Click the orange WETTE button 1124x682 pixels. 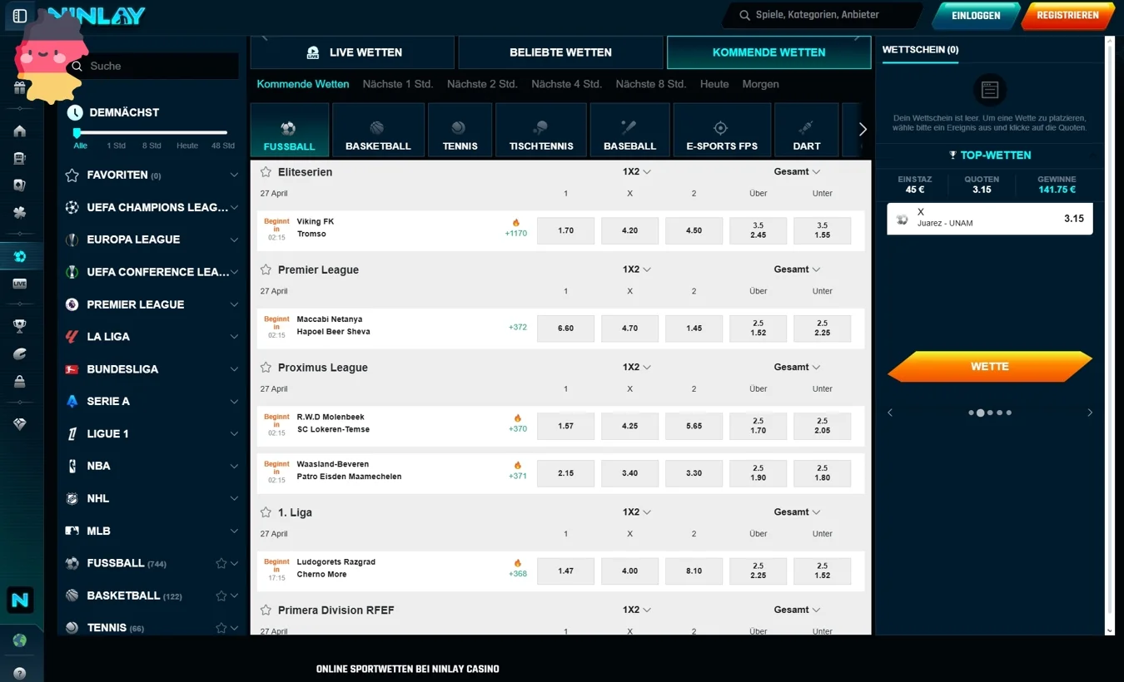point(989,367)
